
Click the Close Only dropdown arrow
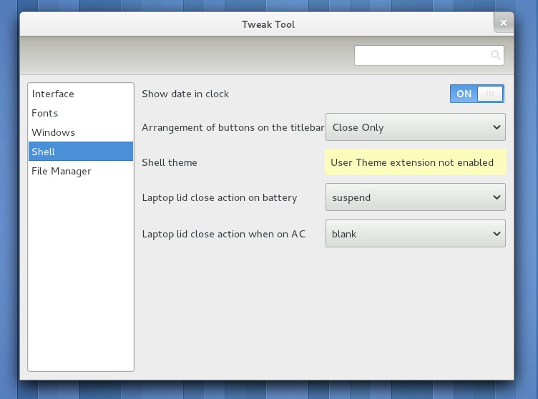[497, 127]
